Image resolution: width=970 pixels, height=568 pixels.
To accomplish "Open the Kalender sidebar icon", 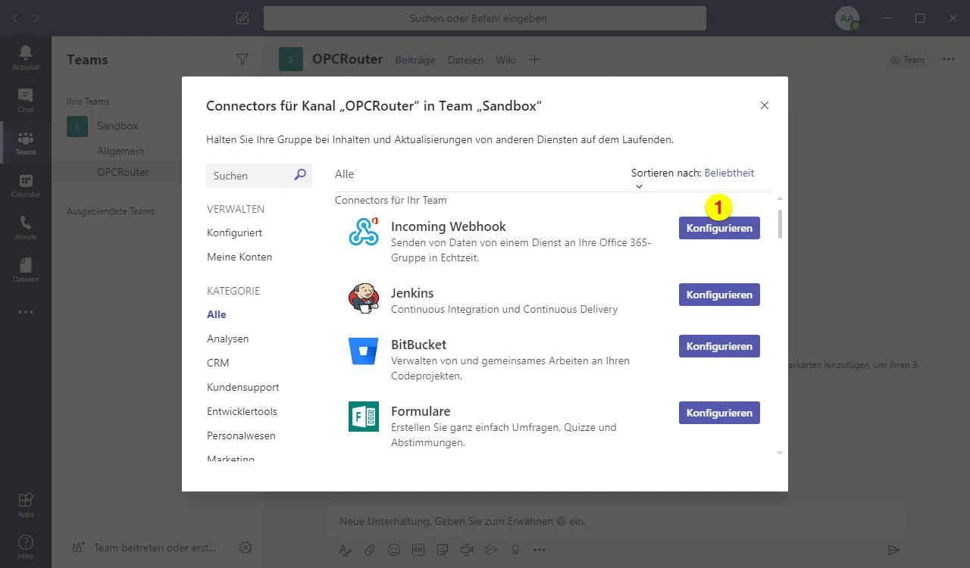I will [x=26, y=185].
